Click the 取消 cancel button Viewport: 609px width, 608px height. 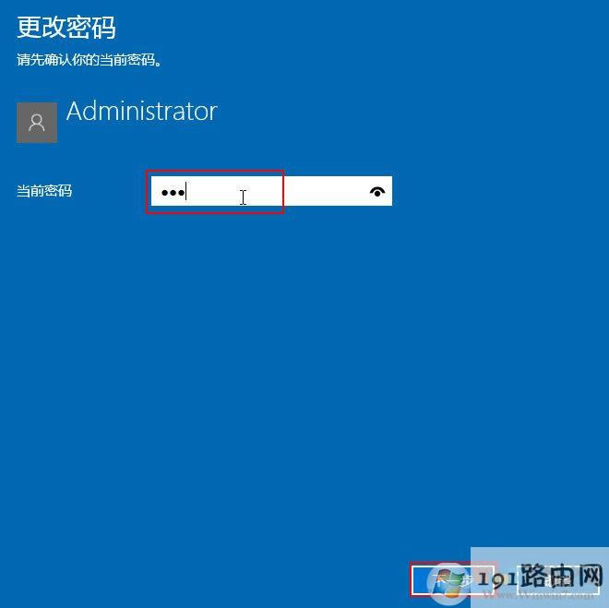coord(557,579)
